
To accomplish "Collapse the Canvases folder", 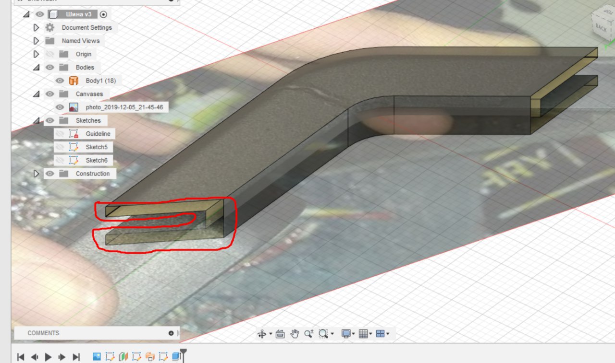I will 36,94.
